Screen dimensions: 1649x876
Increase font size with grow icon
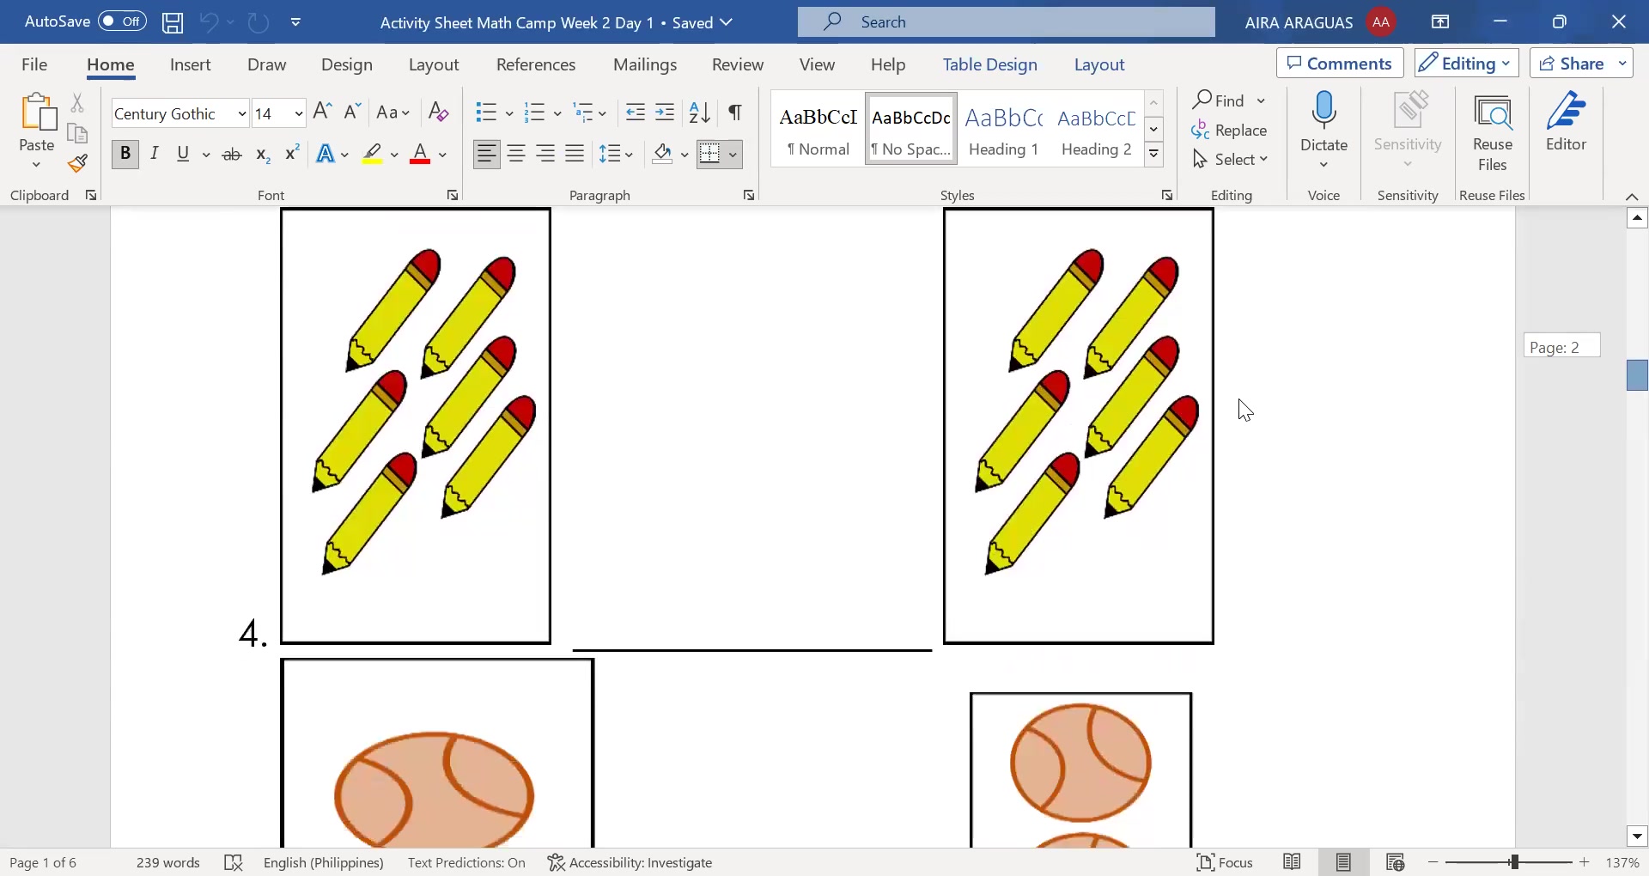(x=323, y=112)
